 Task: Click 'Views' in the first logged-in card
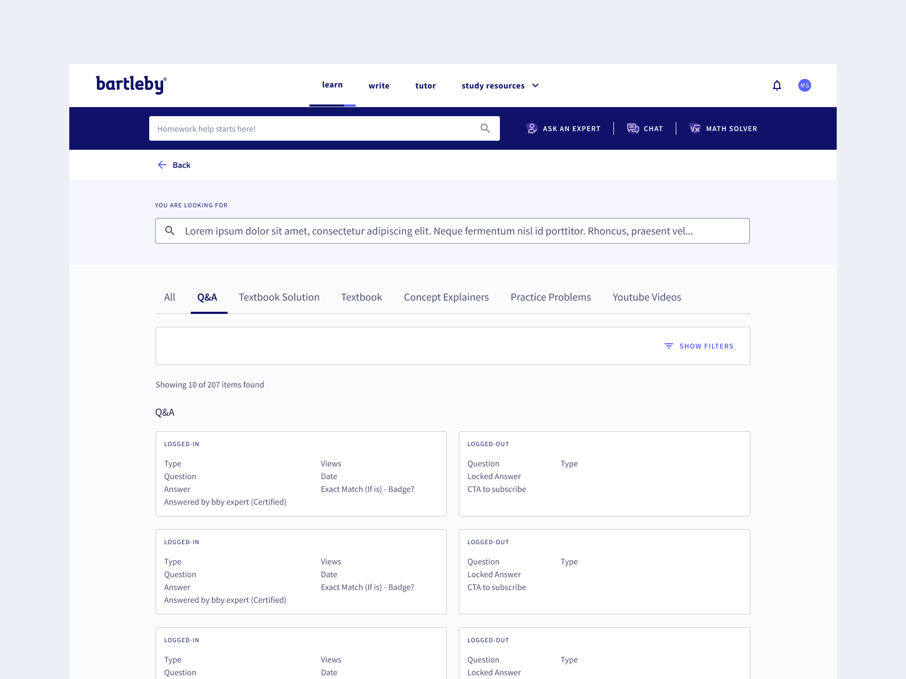331,464
